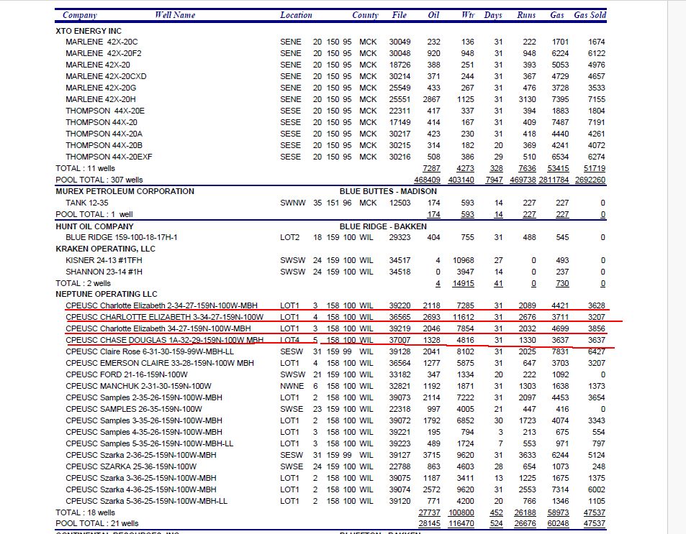The image size is (686, 534).
Task: Click the County column header
Action: point(365,15)
